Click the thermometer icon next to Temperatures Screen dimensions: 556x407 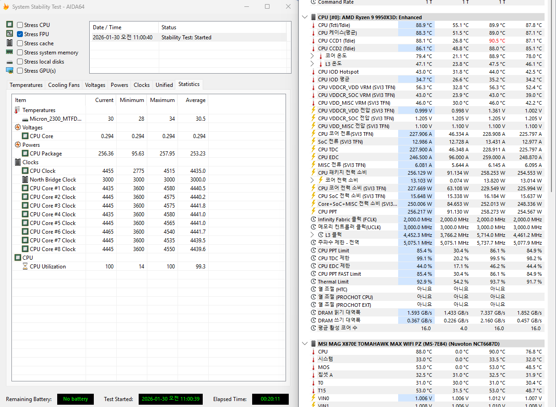[17, 110]
